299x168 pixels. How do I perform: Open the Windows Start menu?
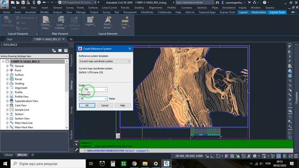(5, 164)
